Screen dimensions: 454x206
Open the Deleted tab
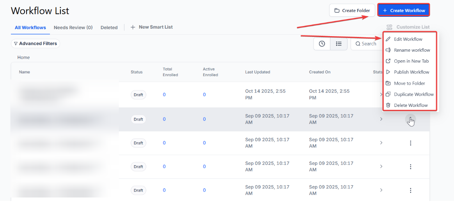tap(109, 28)
